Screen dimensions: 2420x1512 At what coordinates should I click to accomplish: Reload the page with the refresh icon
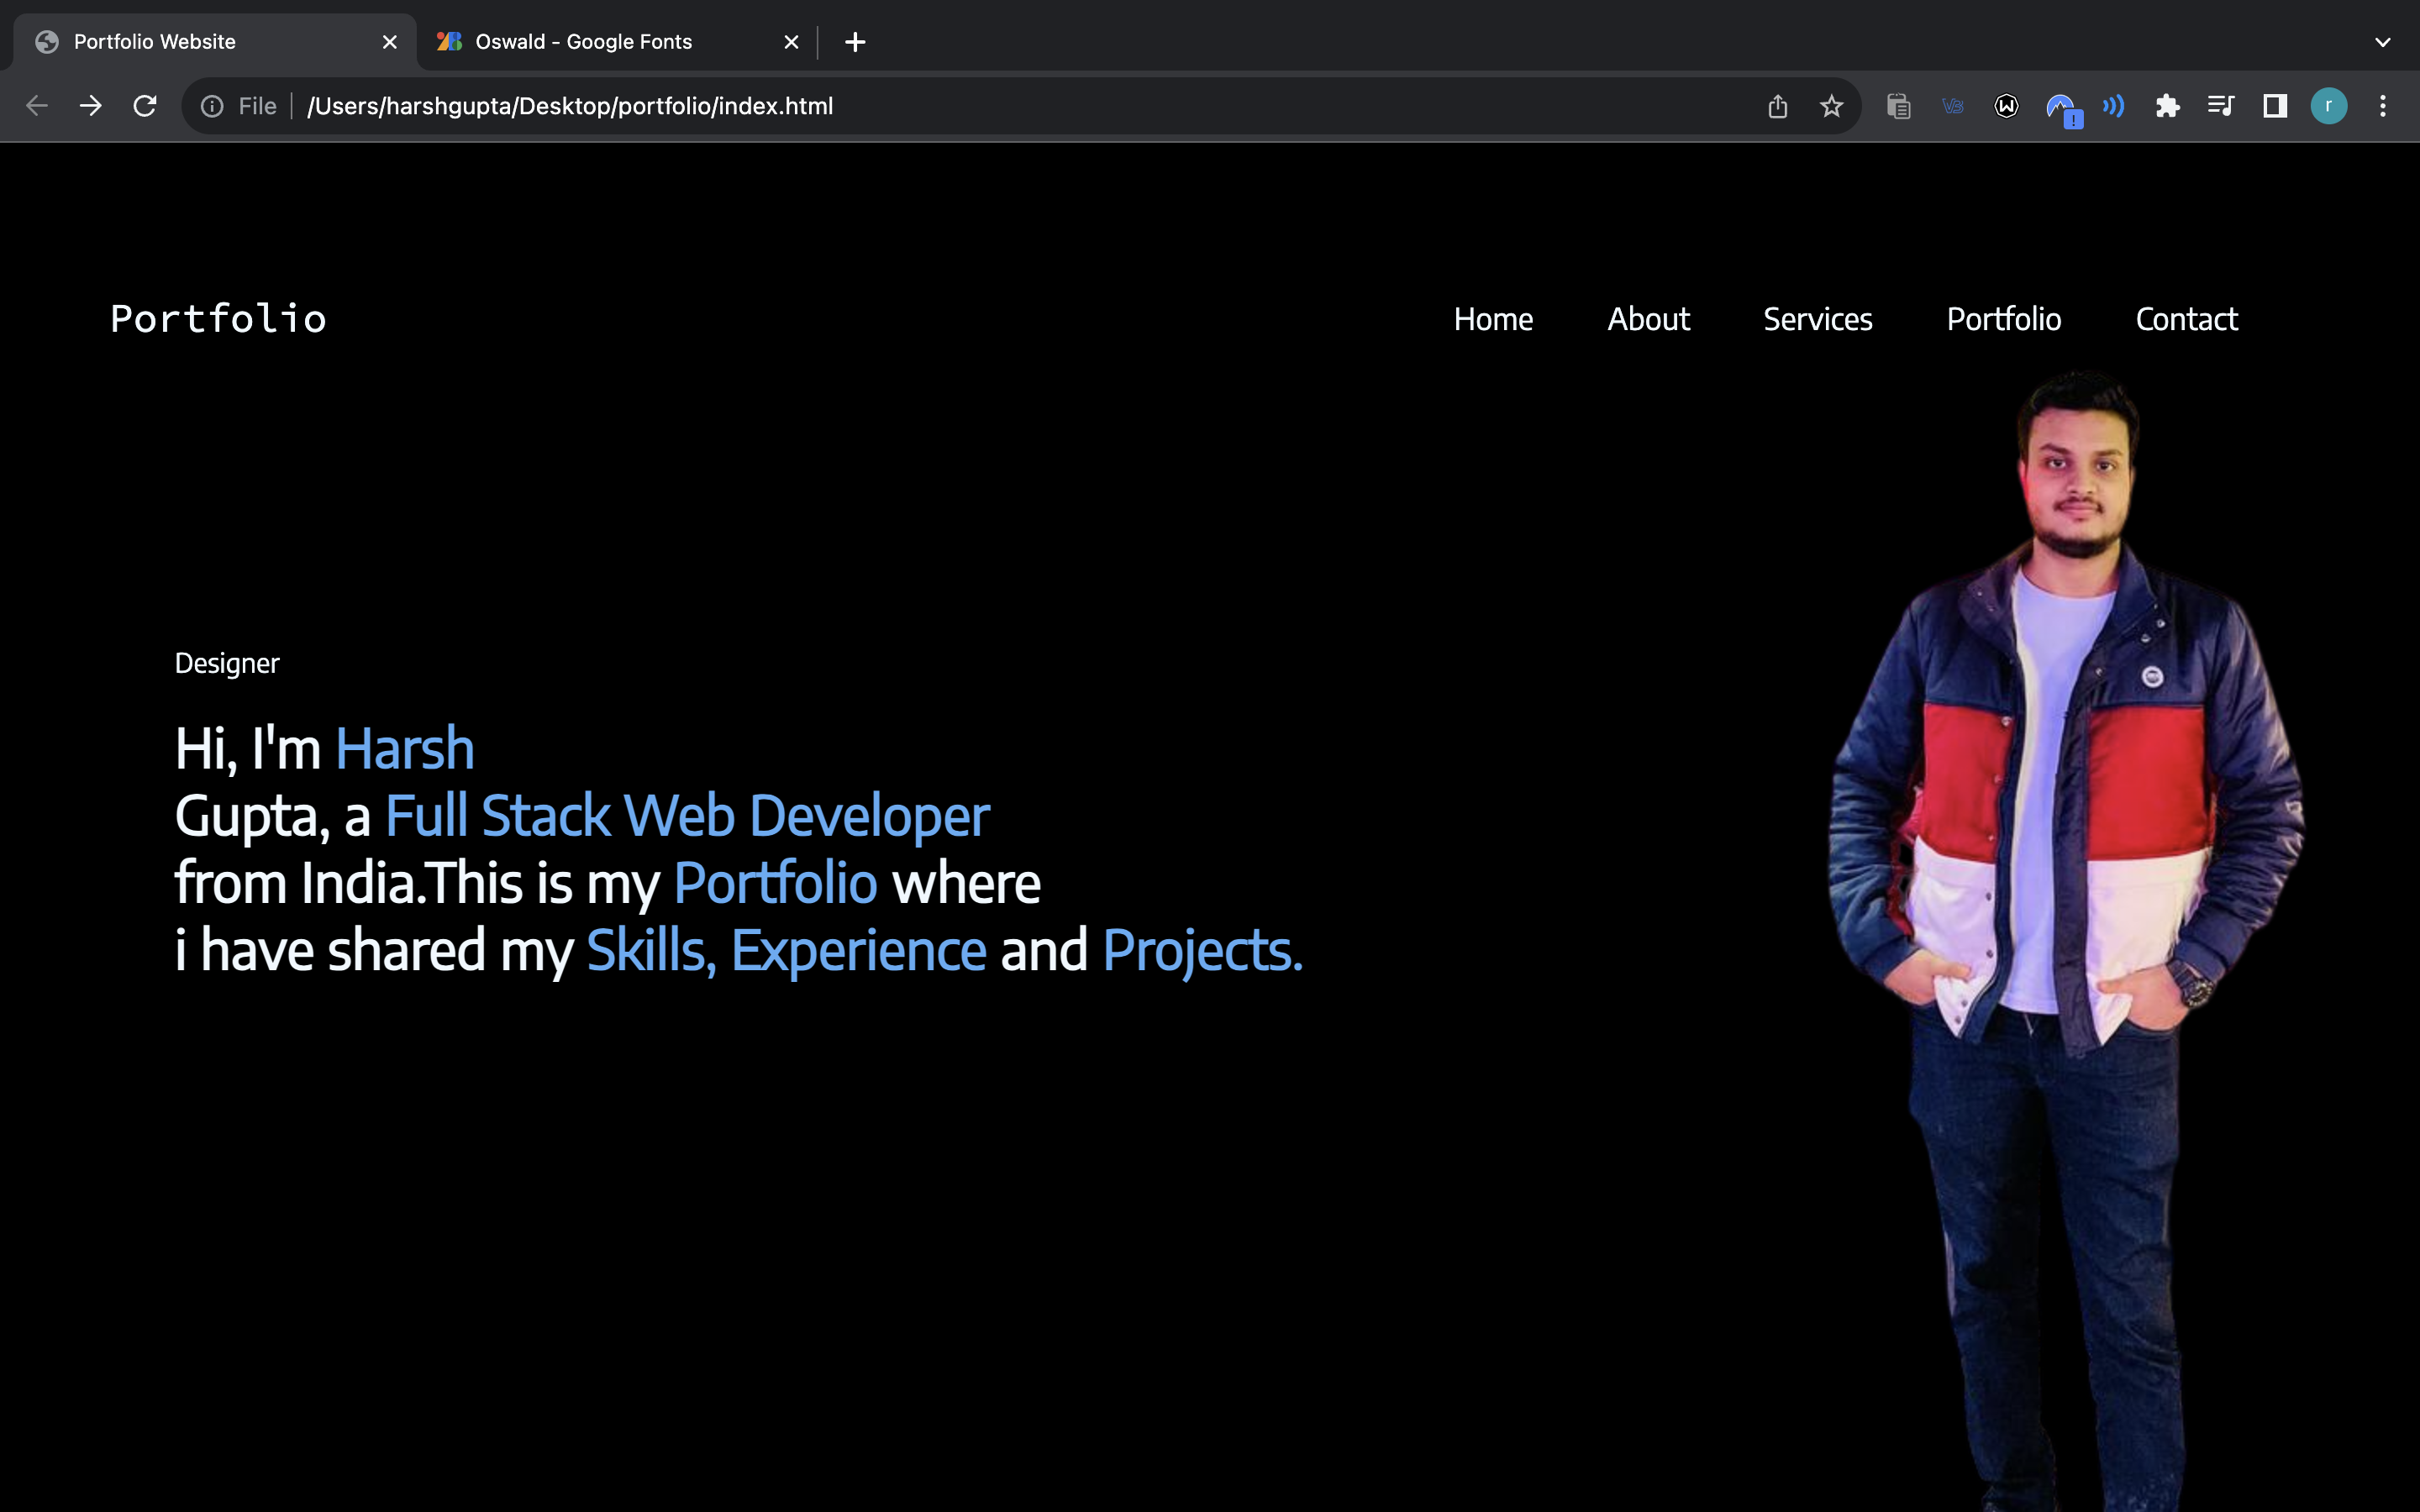pyautogui.click(x=145, y=106)
